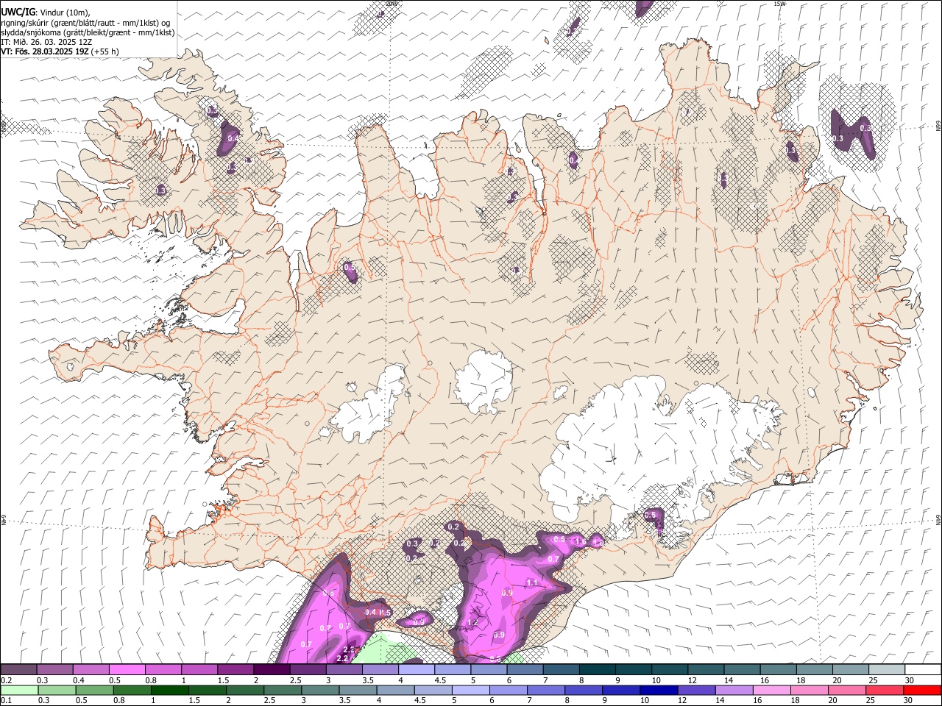Pick the bright pink upper swatch between 0.5 and 0.8

127,670
